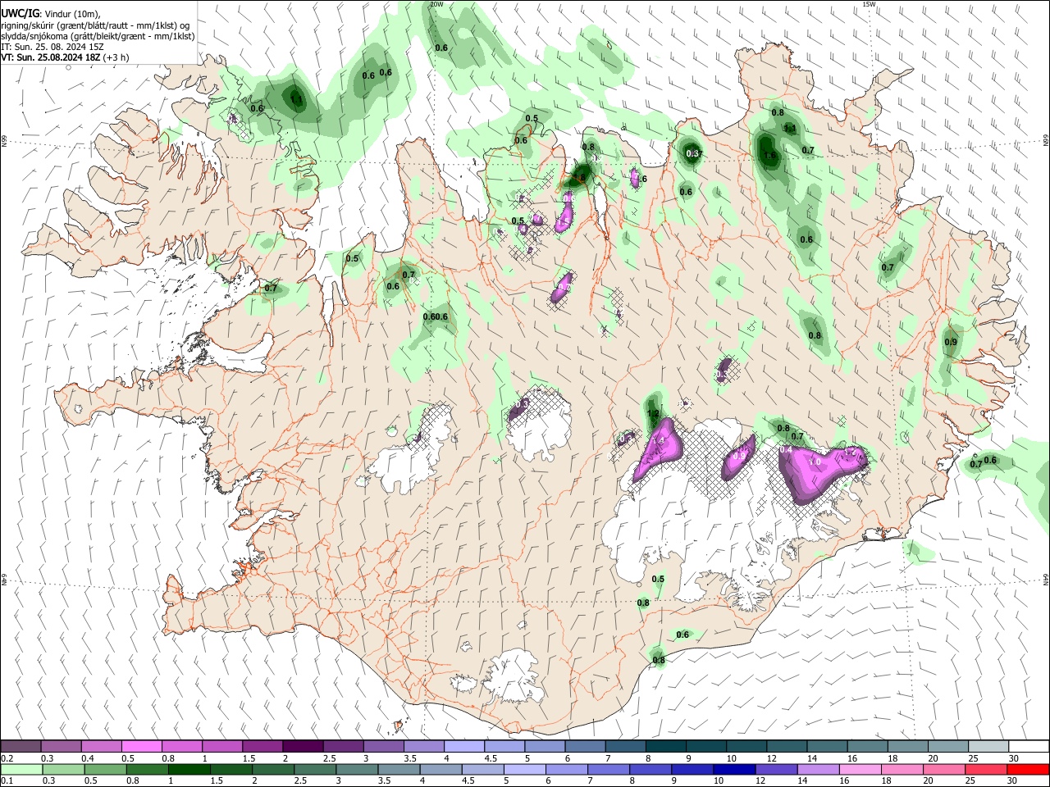Pick the darkest purple 2 swatch on upper scale
The image size is (1050, 787).
[x=303, y=746]
